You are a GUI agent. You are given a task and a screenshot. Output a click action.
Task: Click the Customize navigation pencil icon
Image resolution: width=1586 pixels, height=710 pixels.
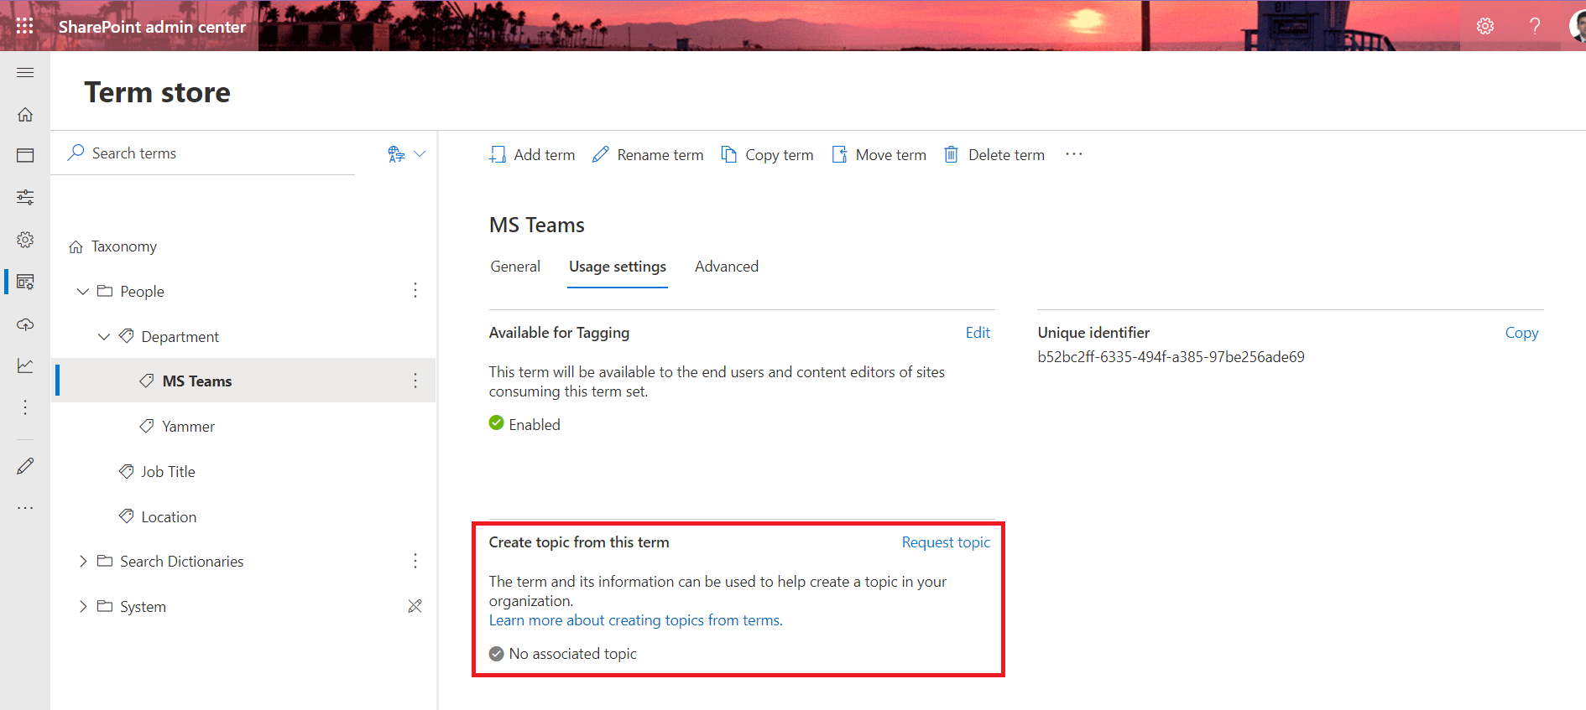click(x=25, y=466)
